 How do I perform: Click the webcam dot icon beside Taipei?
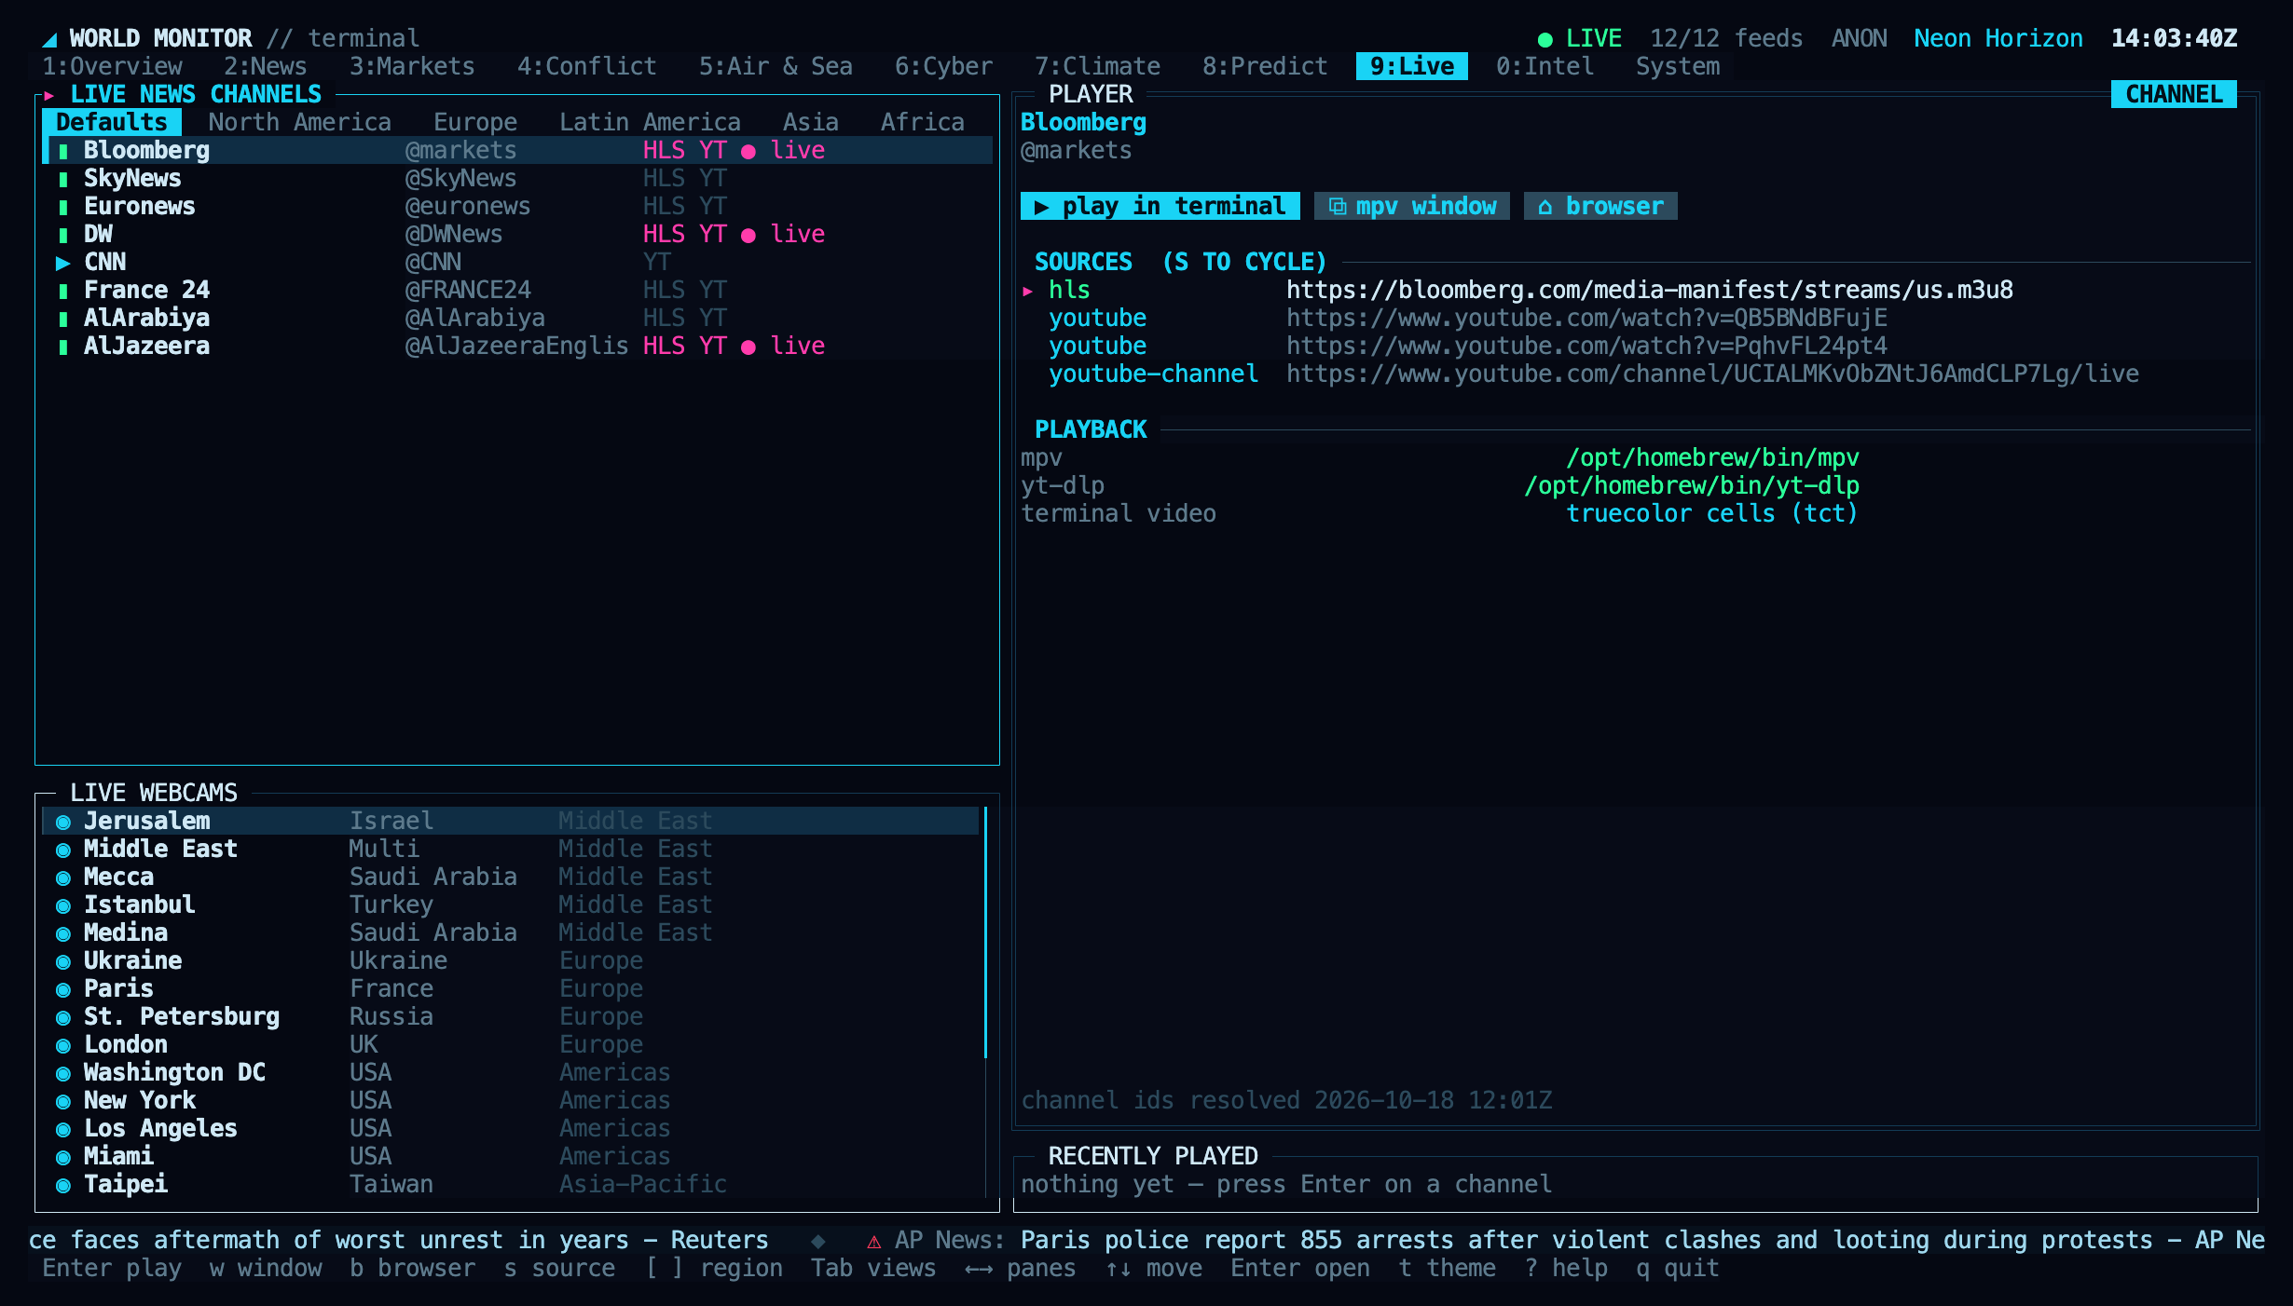pos(63,1185)
